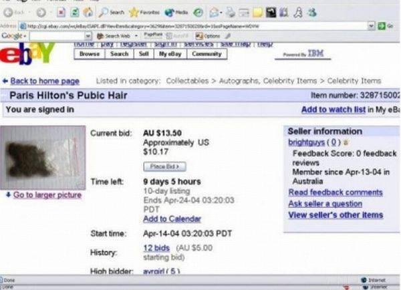Image resolution: width=401 pixels, height=290 pixels.
Task: Print the page with the printer icon
Action: 231,12
